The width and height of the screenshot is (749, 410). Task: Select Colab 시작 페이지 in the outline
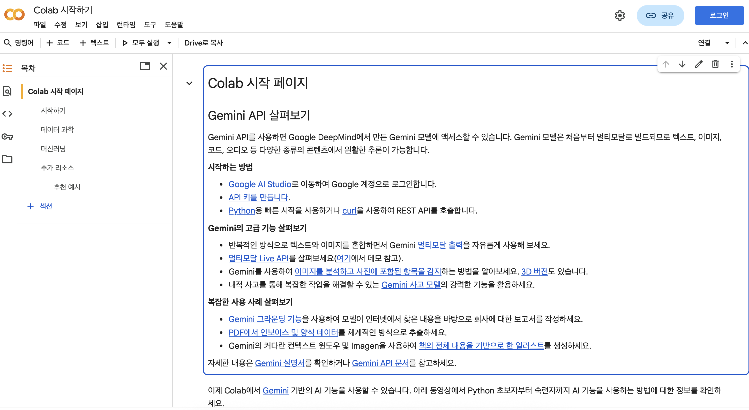point(56,92)
